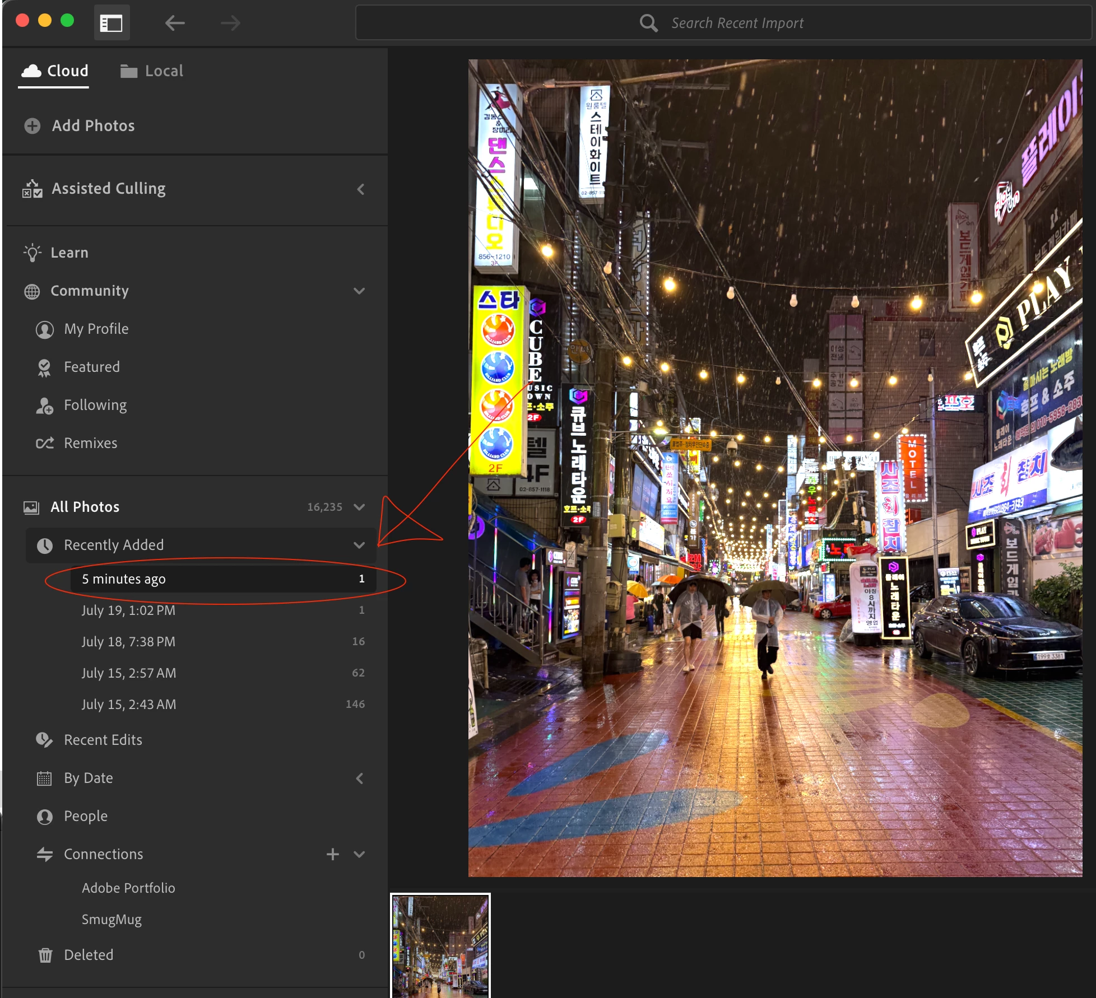Image resolution: width=1096 pixels, height=998 pixels.
Task: Click the Local folder icon
Action: 129,71
